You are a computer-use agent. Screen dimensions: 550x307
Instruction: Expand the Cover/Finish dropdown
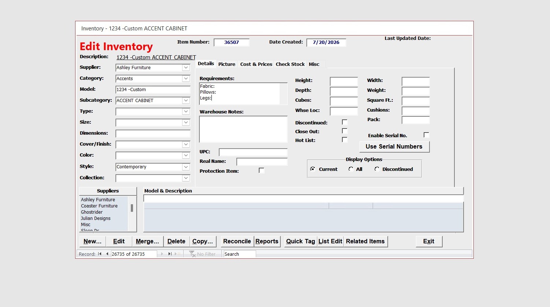pos(186,145)
